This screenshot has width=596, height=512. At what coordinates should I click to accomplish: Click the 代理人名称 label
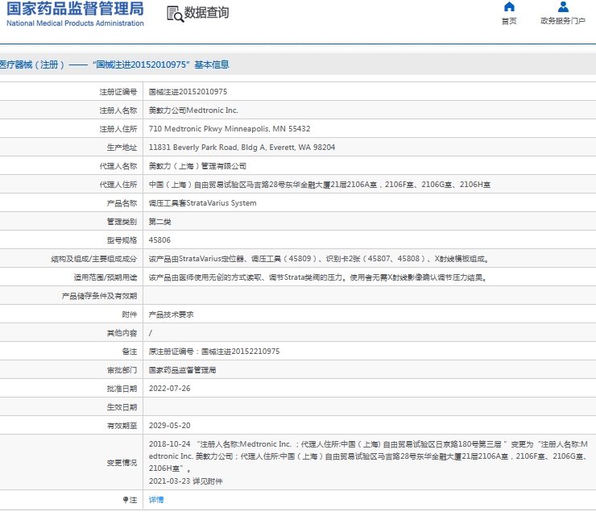tap(118, 166)
